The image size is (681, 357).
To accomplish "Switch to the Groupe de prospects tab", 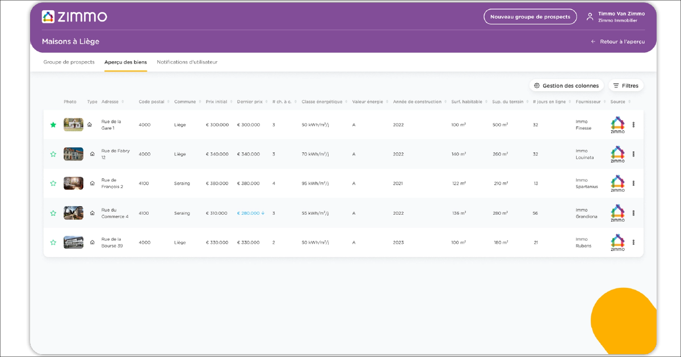I will point(69,62).
